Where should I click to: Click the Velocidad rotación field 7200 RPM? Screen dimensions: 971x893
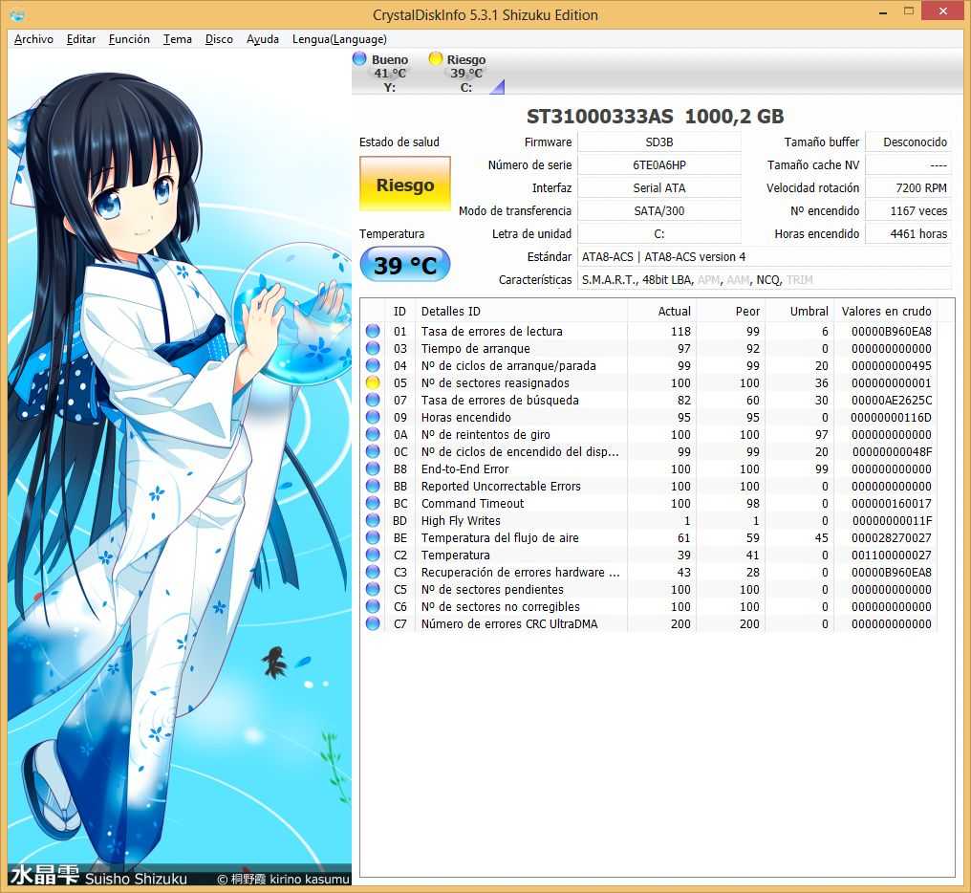click(909, 187)
